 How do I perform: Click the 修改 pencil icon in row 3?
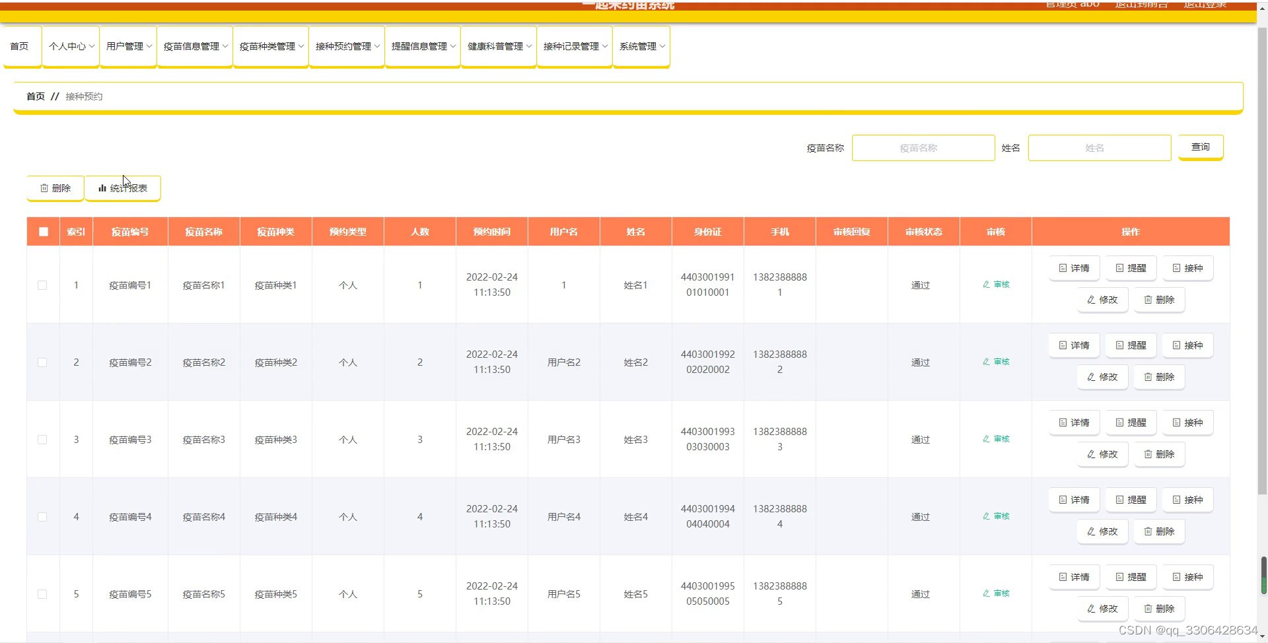pos(1091,454)
